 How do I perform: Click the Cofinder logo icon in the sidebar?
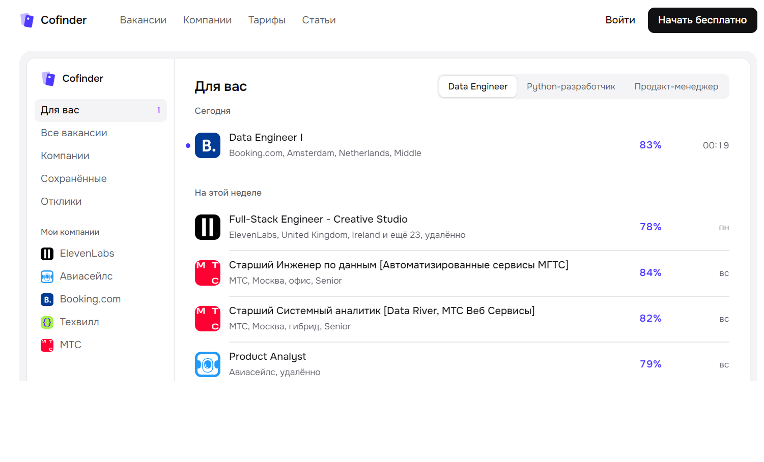click(48, 79)
